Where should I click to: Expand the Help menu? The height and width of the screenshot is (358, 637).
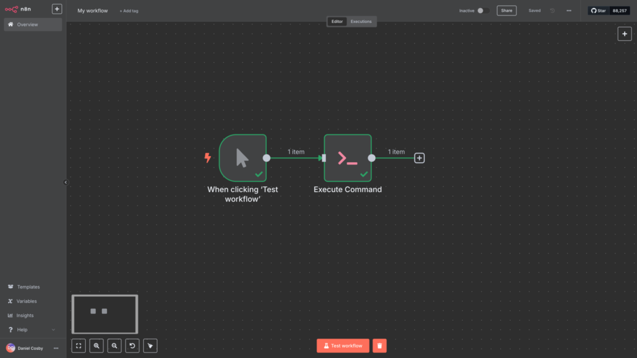coord(32,329)
